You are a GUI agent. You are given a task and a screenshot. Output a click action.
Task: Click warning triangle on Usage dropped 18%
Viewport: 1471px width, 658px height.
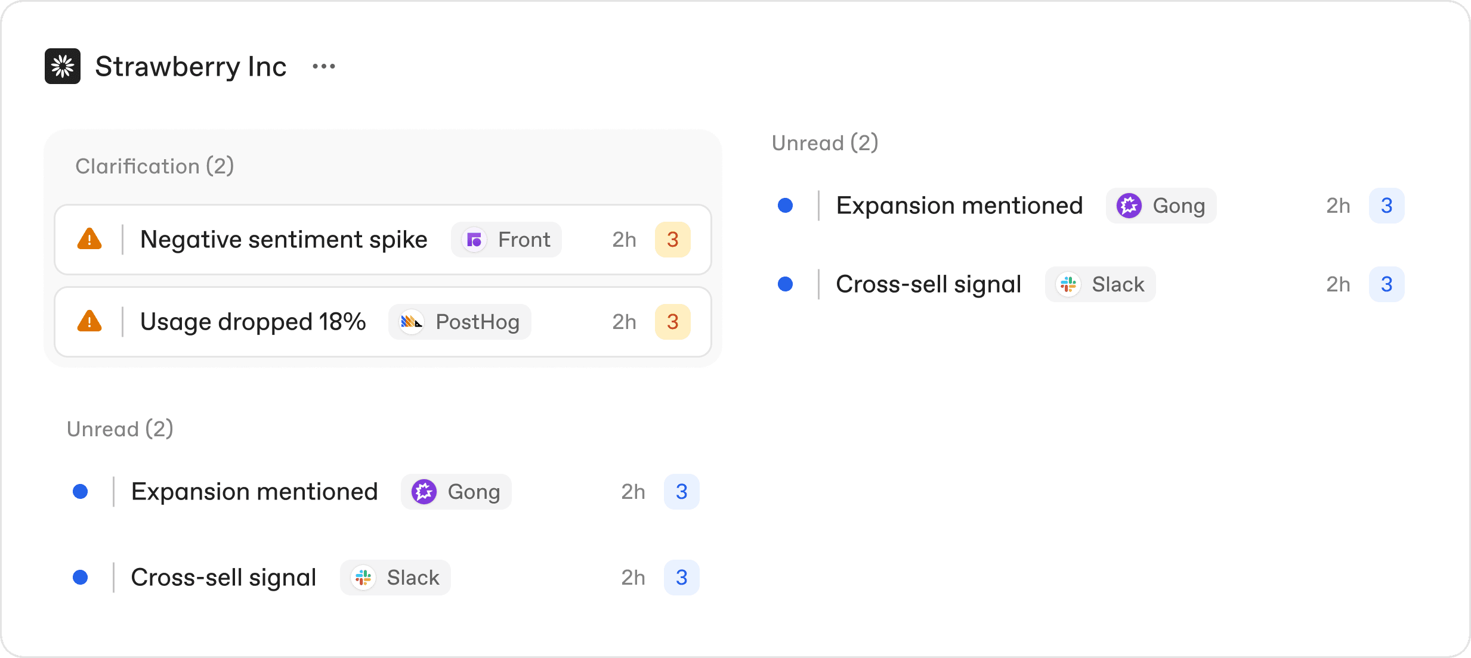tap(89, 321)
